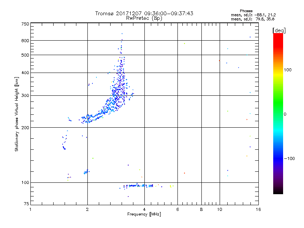Click the x-axis tick label "2"

tap(87, 209)
